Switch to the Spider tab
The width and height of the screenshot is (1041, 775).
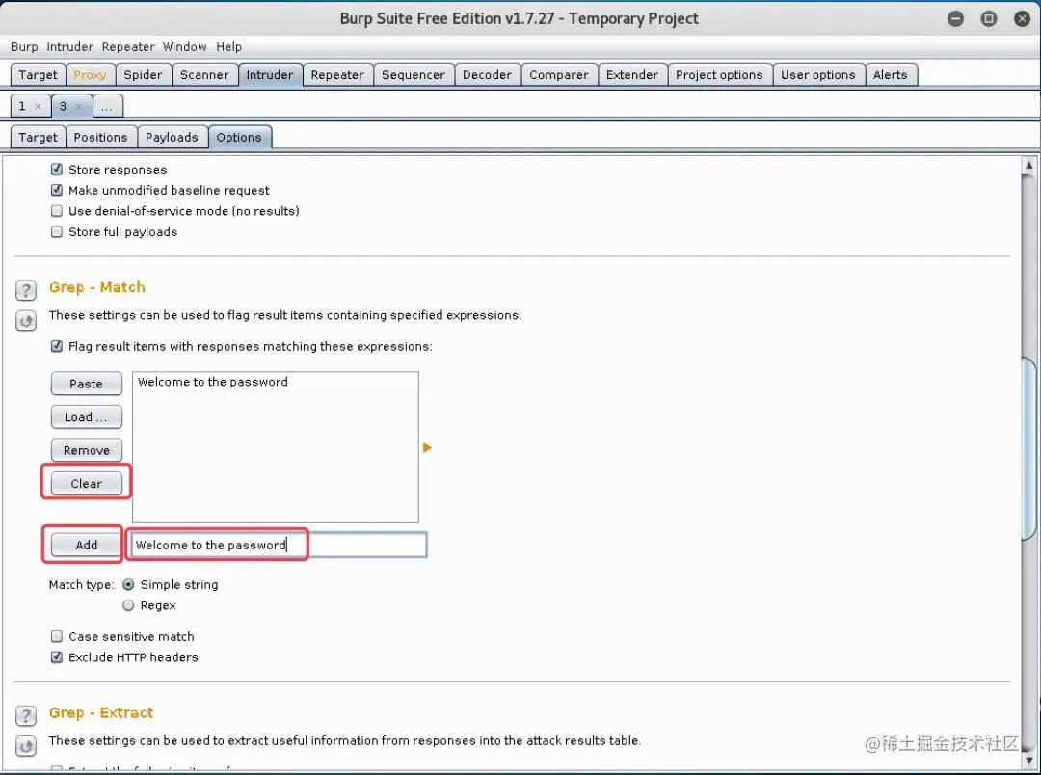(143, 75)
